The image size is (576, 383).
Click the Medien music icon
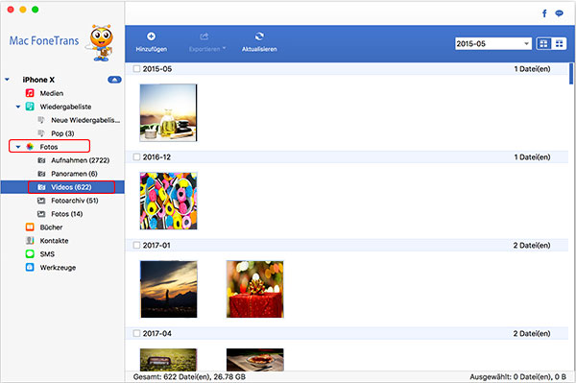[30, 93]
